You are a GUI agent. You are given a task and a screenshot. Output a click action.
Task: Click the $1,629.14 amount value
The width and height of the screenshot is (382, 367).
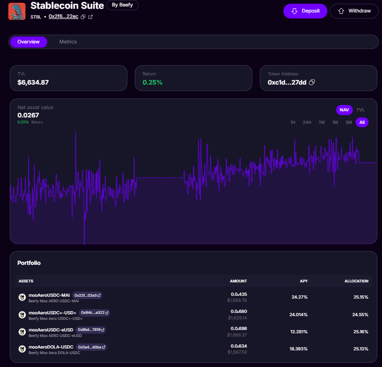(238, 318)
